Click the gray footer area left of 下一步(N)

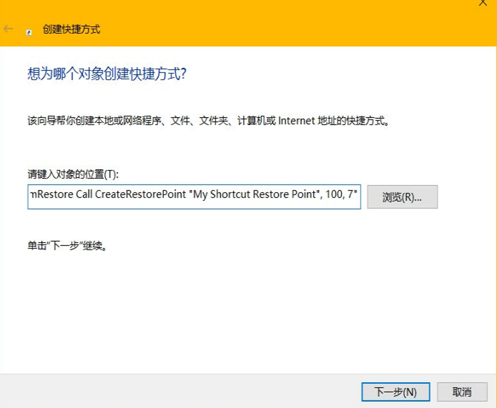click(x=172, y=392)
